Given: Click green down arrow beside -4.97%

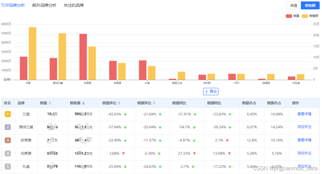Looking at the screenshot, I should (x=194, y=140).
